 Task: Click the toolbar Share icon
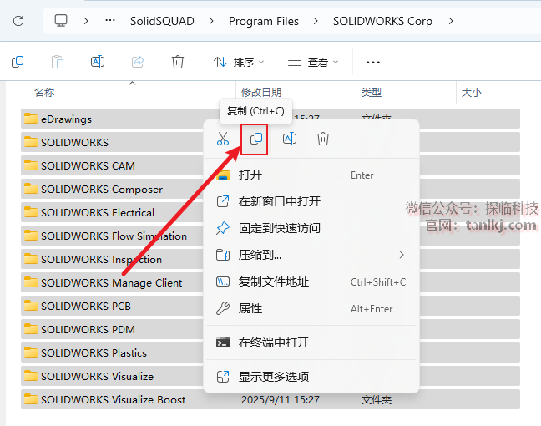pos(138,62)
